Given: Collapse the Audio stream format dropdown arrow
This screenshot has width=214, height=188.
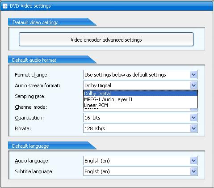Looking at the screenshot, I should [x=193, y=85].
